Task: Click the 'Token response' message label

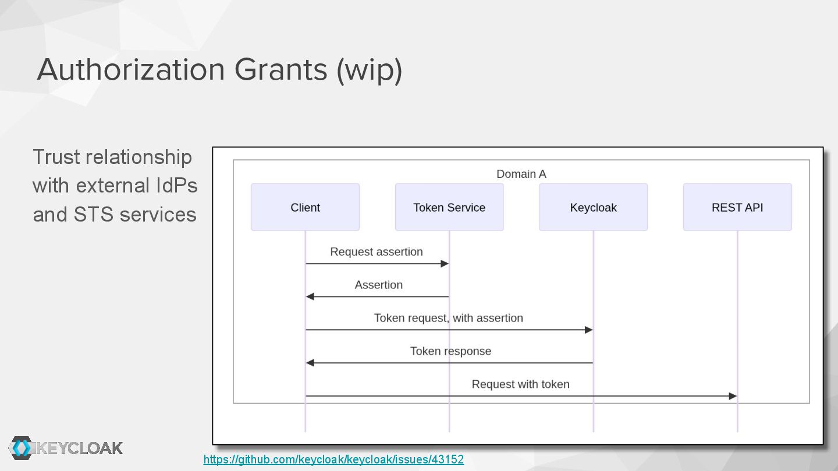Action: 450,351
